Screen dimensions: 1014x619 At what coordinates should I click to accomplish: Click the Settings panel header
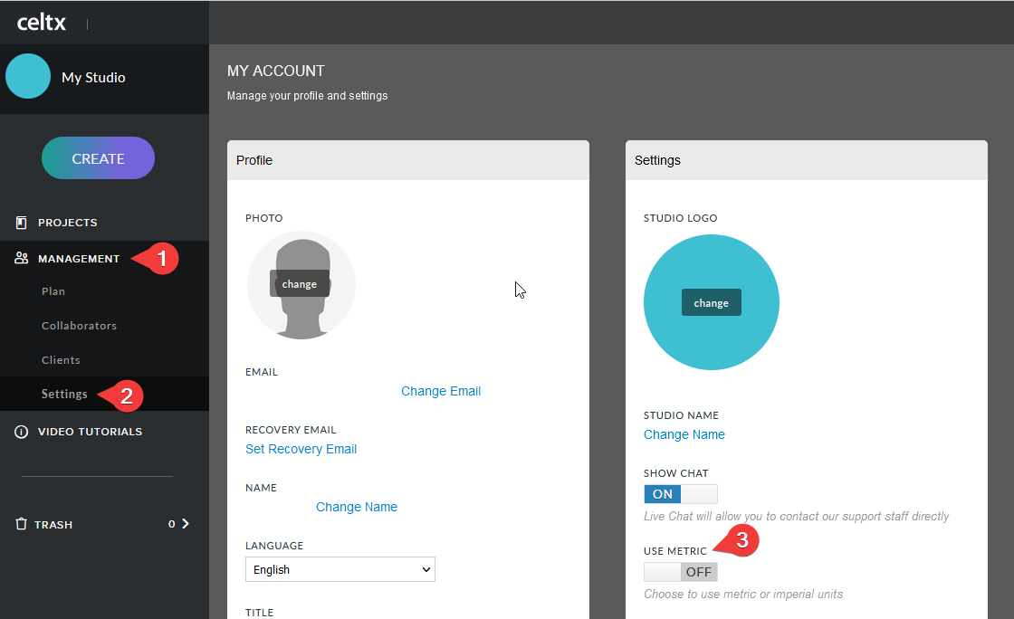pos(807,160)
